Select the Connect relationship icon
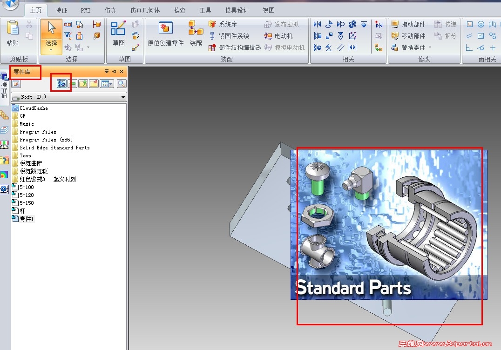501x350 pixels. point(329,36)
